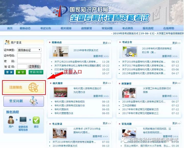
Task: Open 更多>> in 常见问题 panel
Action: pyautogui.click(x=176, y=123)
